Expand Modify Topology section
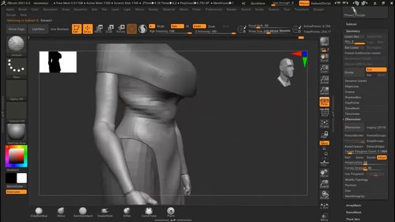Screen dimensions: 395x222 (356, 179)
